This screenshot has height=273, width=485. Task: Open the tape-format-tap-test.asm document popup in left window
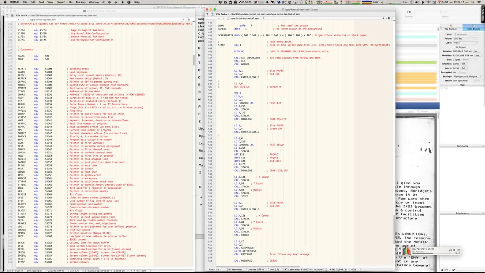(45, 19)
